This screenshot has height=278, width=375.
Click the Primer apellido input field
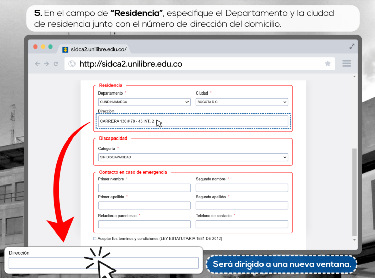coord(144,205)
